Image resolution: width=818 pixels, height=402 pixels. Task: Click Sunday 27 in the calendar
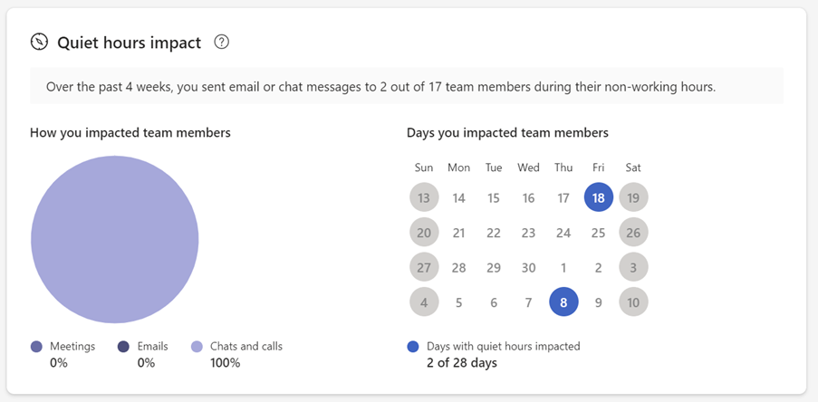424,268
